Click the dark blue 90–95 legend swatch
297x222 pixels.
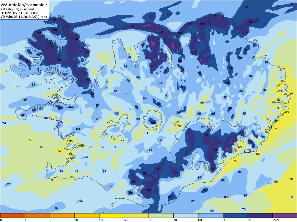pyautogui.click(x=236, y=215)
